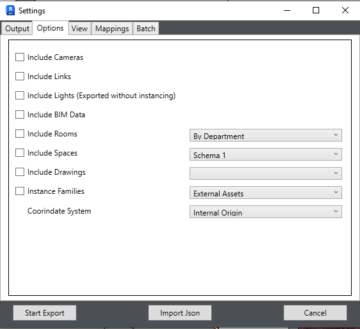Viewport: 360px width, 329px height.
Task: Toggle the Instance Families checkbox
Action: [20, 191]
